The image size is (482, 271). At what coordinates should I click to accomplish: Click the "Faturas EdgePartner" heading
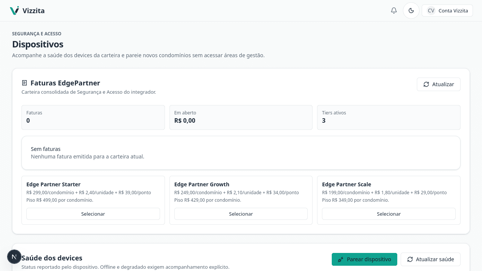tap(65, 83)
